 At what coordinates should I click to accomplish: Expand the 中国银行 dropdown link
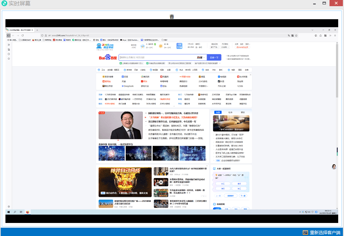(203, 86)
